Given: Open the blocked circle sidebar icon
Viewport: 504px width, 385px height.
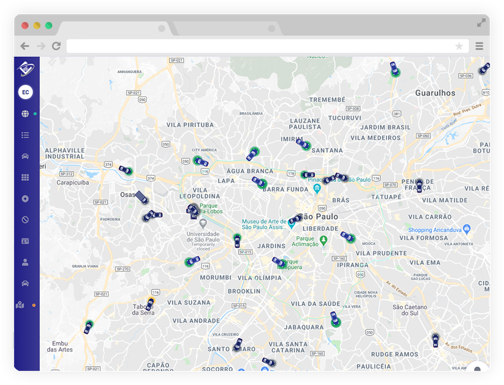Looking at the screenshot, I should click(x=25, y=219).
